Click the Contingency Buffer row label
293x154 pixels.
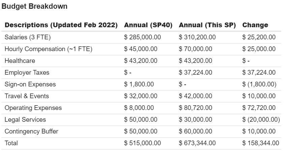(31, 131)
